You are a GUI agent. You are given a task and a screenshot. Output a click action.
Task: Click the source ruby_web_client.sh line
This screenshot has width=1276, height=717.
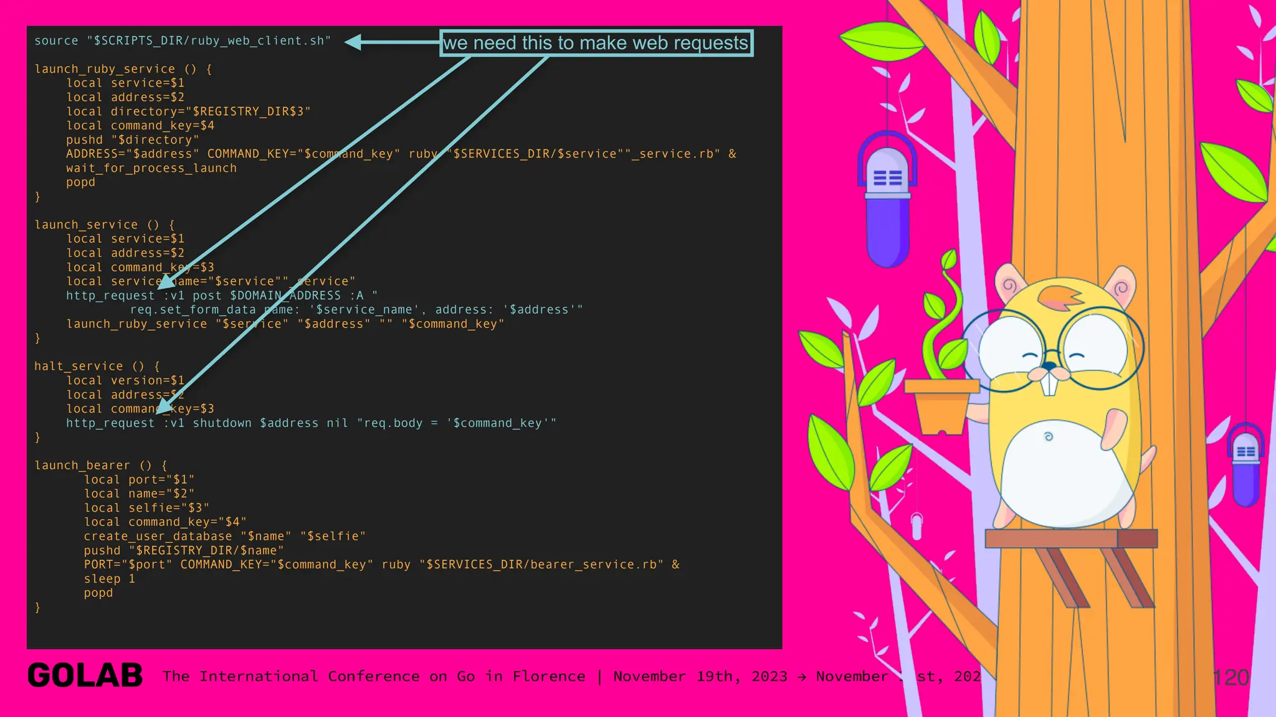183,41
